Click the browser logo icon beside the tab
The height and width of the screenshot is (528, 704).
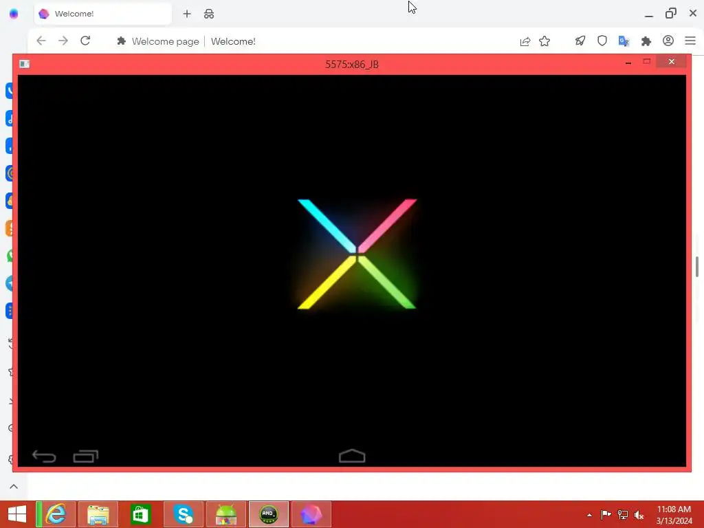click(14, 14)
